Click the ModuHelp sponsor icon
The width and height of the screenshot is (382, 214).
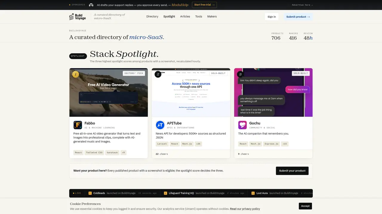coord(91,5)
